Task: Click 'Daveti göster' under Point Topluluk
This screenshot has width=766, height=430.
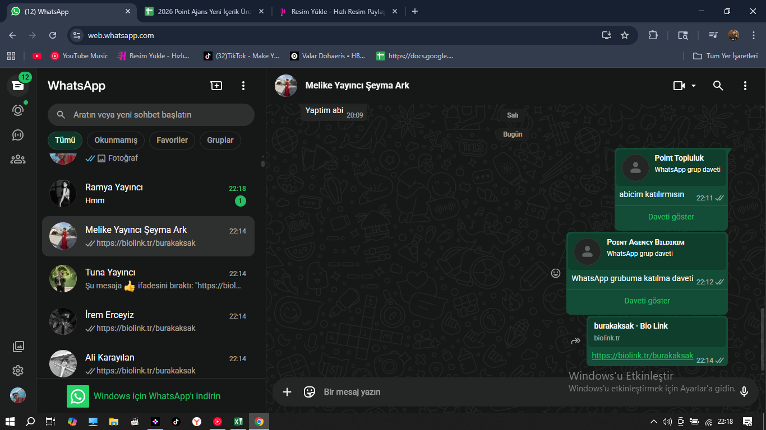Action: click(x=671, y=217)
